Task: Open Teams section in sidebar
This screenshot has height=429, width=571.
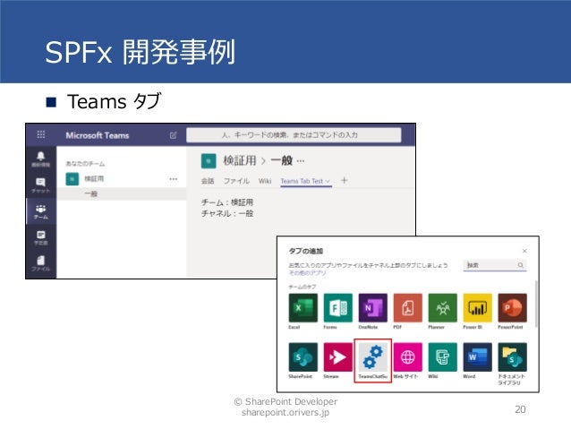Action: [x=41, y=211]
